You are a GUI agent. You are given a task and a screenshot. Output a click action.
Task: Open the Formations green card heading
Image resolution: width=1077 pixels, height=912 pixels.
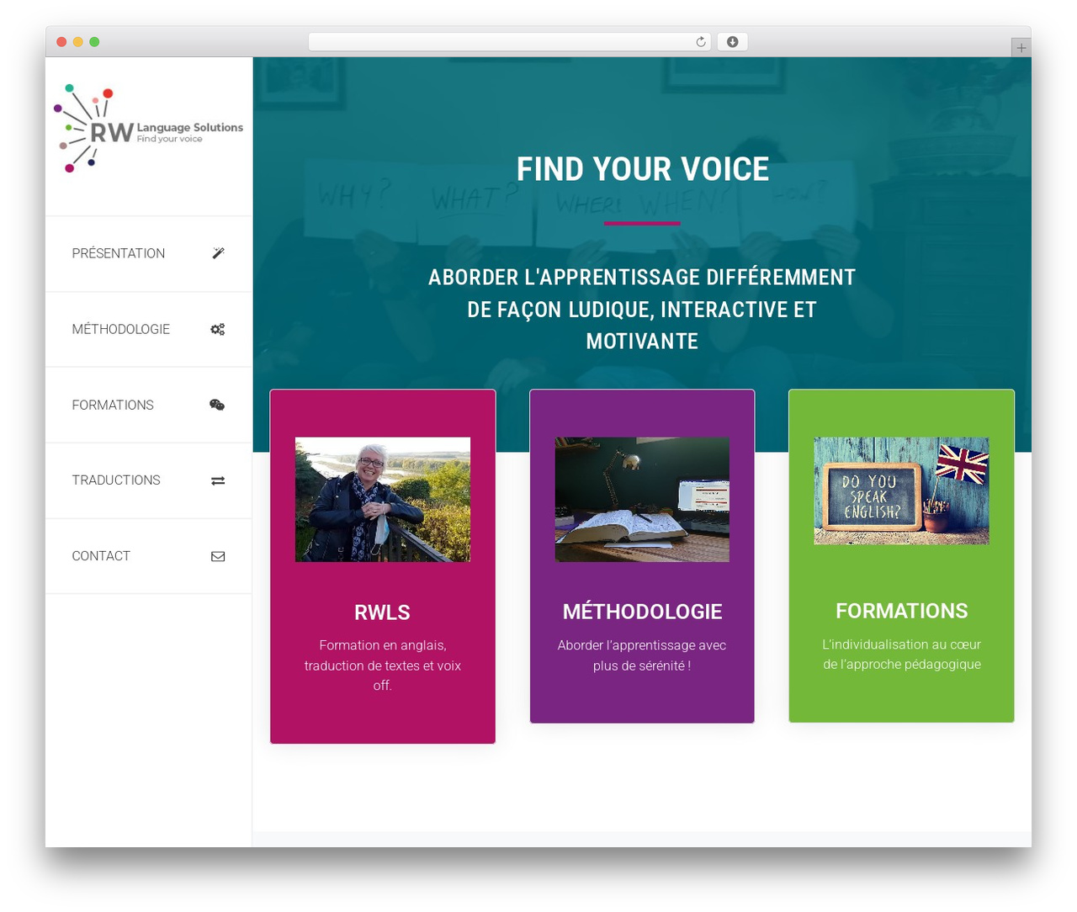coord(901,611)
